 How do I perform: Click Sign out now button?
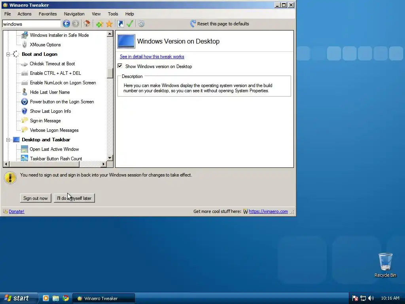click(x=36, y=198)
